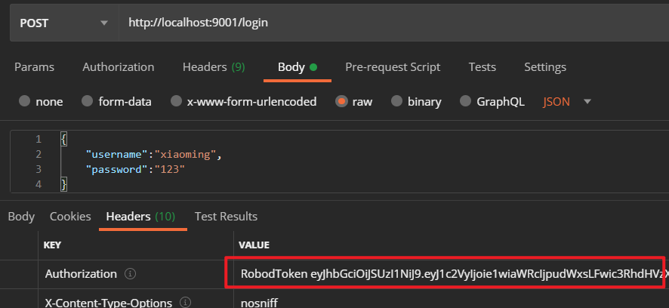Image resolution: width=669 pixels, height=308 pixels.
Task: Select the GraphQL body option
Action: click(x=465, y=101)
